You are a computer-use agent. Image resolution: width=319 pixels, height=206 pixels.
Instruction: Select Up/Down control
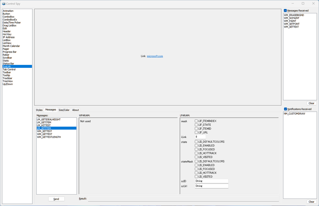[17, 84]
